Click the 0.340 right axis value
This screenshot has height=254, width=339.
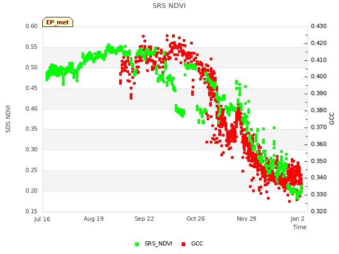(319, 178)
